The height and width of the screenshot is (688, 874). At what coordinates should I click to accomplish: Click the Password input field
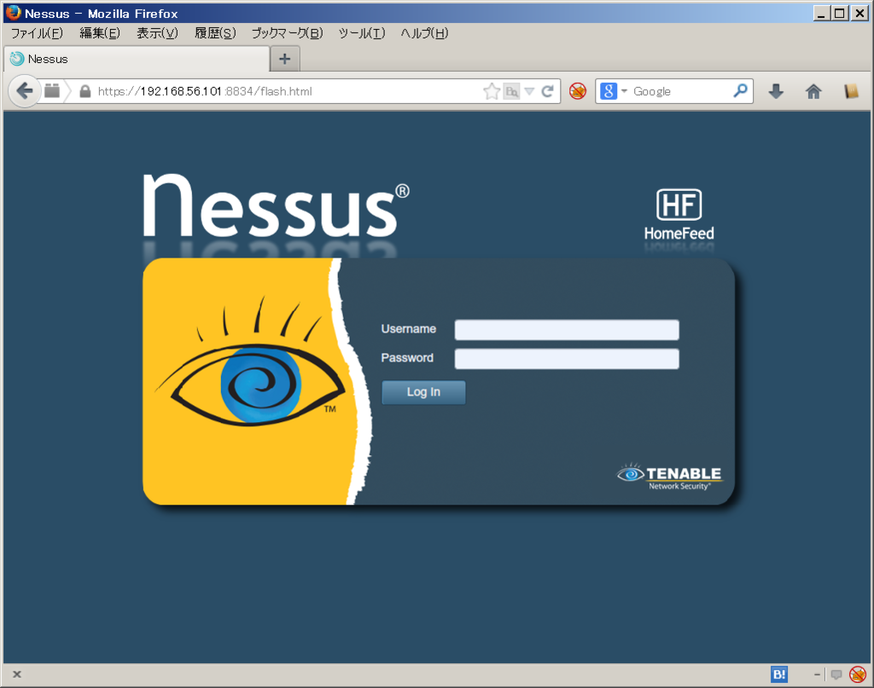point(567,358)
